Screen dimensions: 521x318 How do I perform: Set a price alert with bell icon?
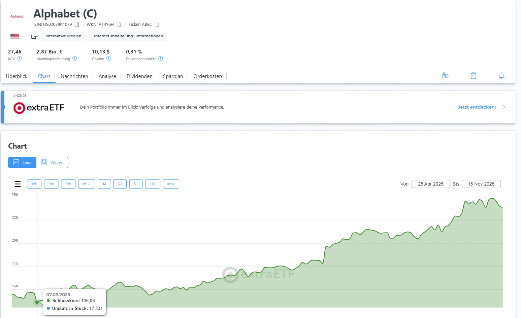501,76
